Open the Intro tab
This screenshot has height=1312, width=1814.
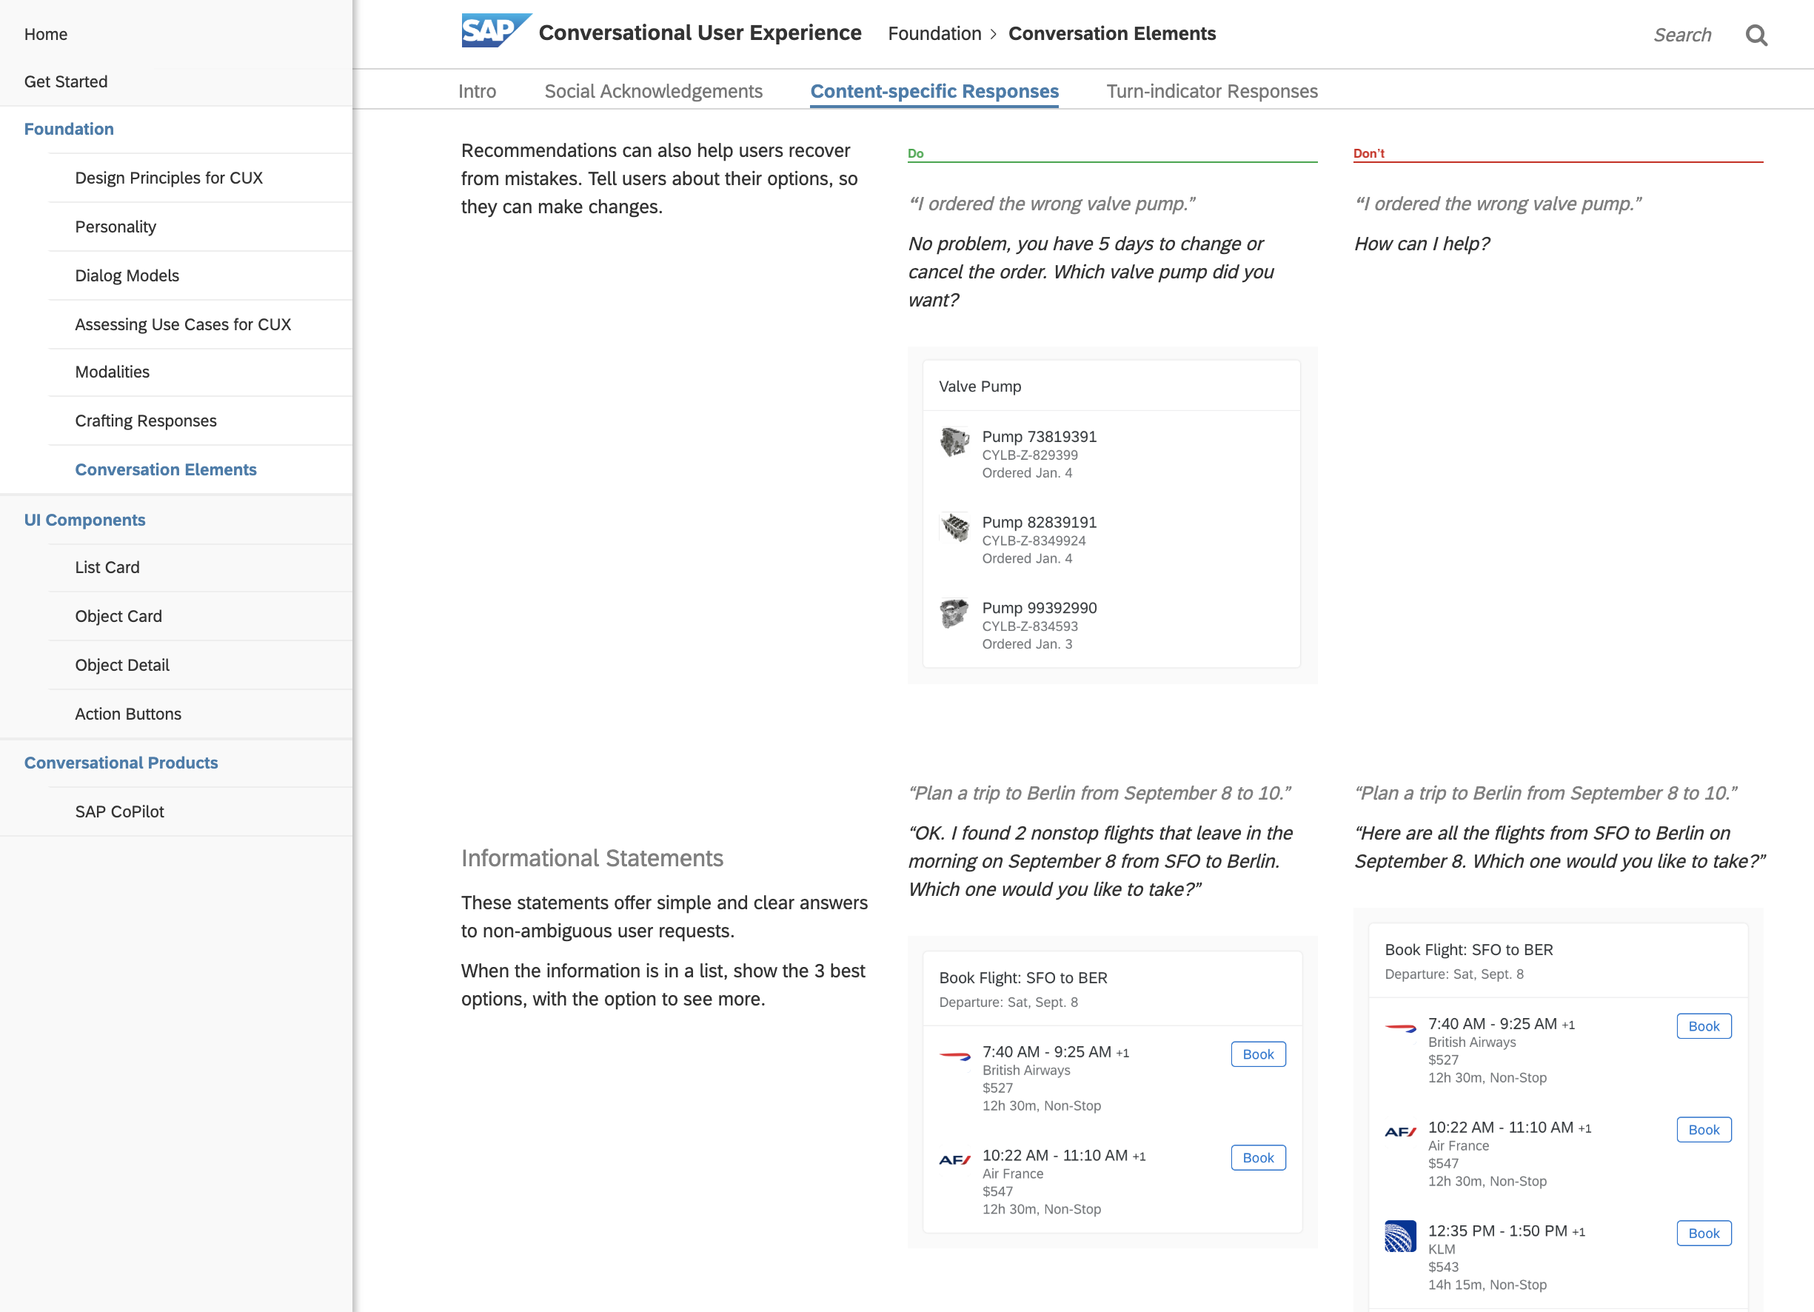[477, 91]
